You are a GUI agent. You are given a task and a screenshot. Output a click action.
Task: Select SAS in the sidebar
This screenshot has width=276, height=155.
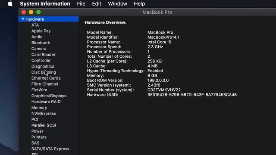[35, 143]
